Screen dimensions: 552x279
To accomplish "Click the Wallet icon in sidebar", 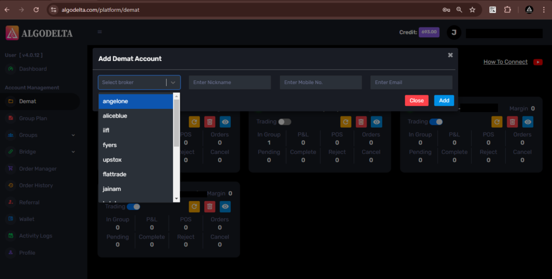I will click(11, 219).
